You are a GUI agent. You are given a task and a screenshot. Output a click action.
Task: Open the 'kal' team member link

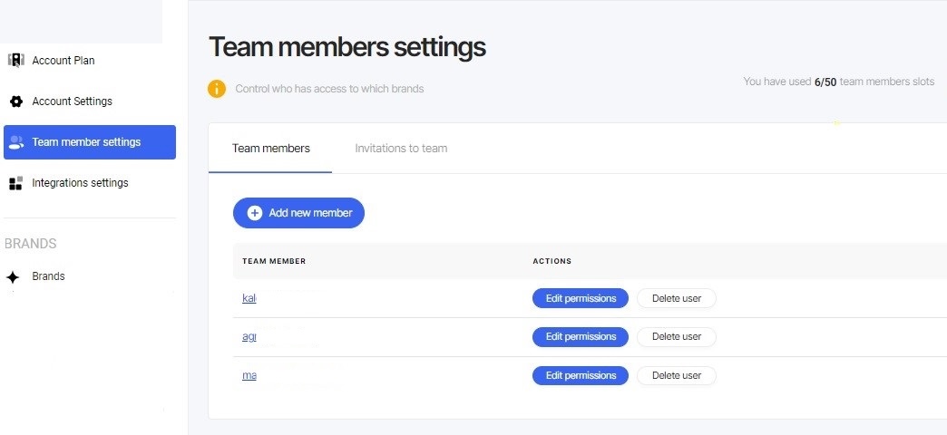point(249,298)
